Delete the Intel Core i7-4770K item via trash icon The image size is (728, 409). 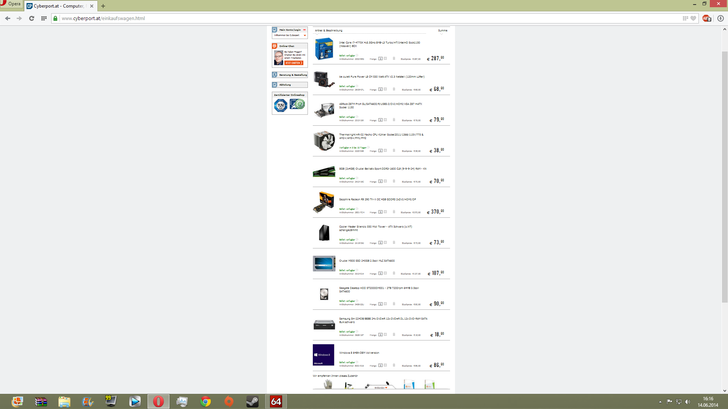coord(394,58)
